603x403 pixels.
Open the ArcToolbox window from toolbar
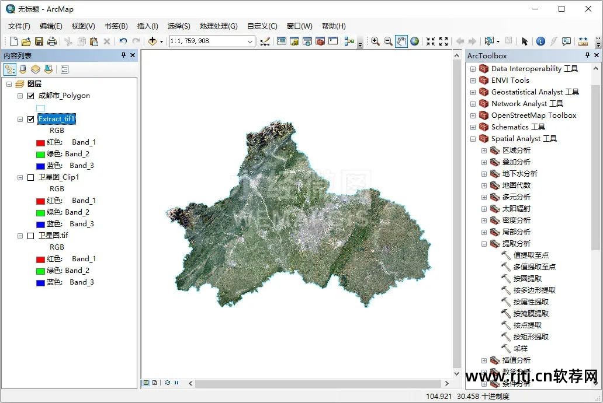tap(320, 41)
